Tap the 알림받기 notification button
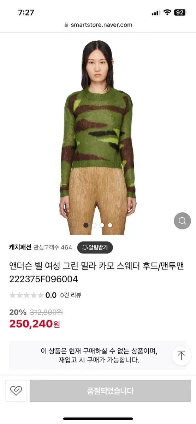This screenshot has height=424, width=196. 95,247
